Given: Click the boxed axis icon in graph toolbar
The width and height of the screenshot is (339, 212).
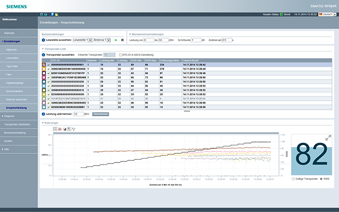Looking at the screenshot, I should (x=69, y=129).
